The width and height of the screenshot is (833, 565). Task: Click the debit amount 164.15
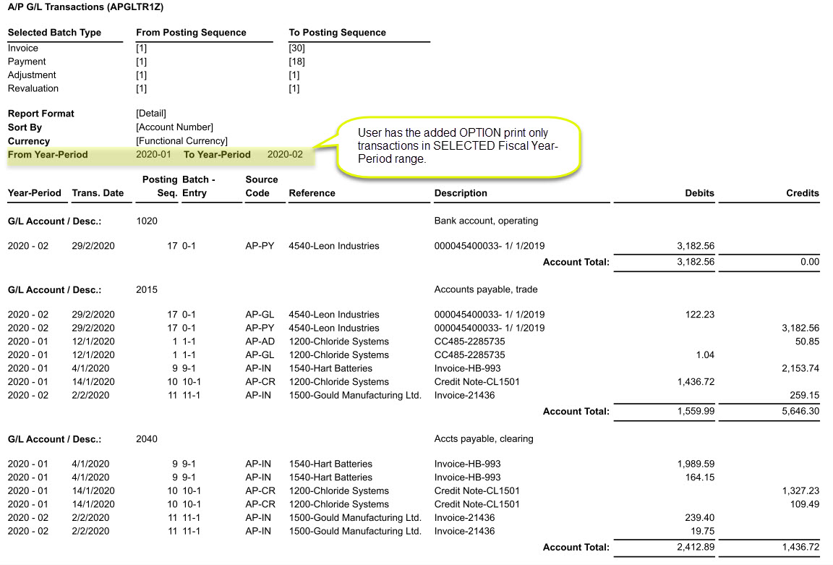(700, 477)
